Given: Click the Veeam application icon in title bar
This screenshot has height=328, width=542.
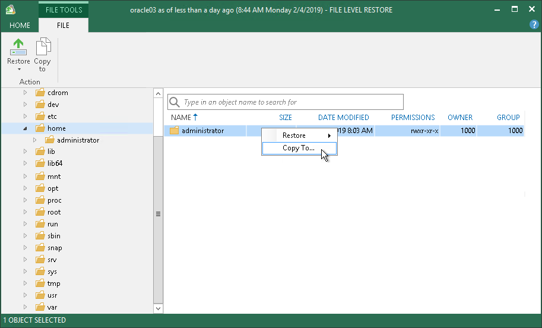Looking at the screenshot, I should (10, 10).
